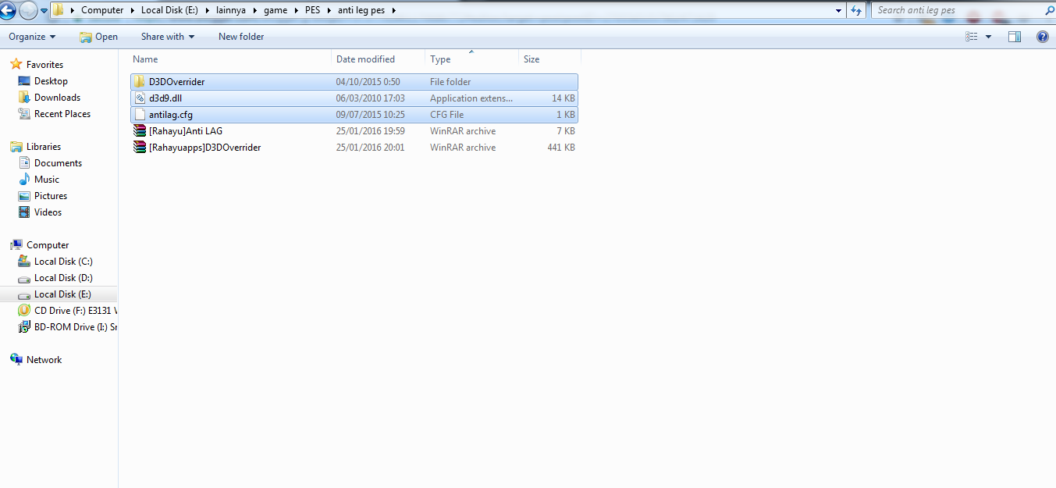The image size is (1056, 488).
Task: Click the Help icon
Action: click(x=1044, y=36)
